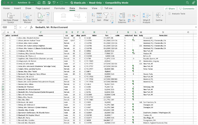Screen dimensions: 198x125
Task: Launch Text to Columns
Action: coord(122,18)
